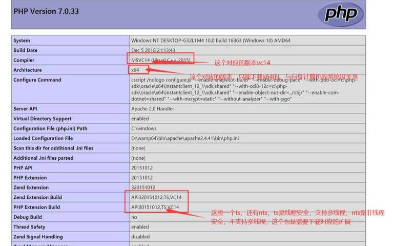The image size is (393, 246).
Task: Select the Additional .ini files parsed label
Action: (x=44, y=158)
